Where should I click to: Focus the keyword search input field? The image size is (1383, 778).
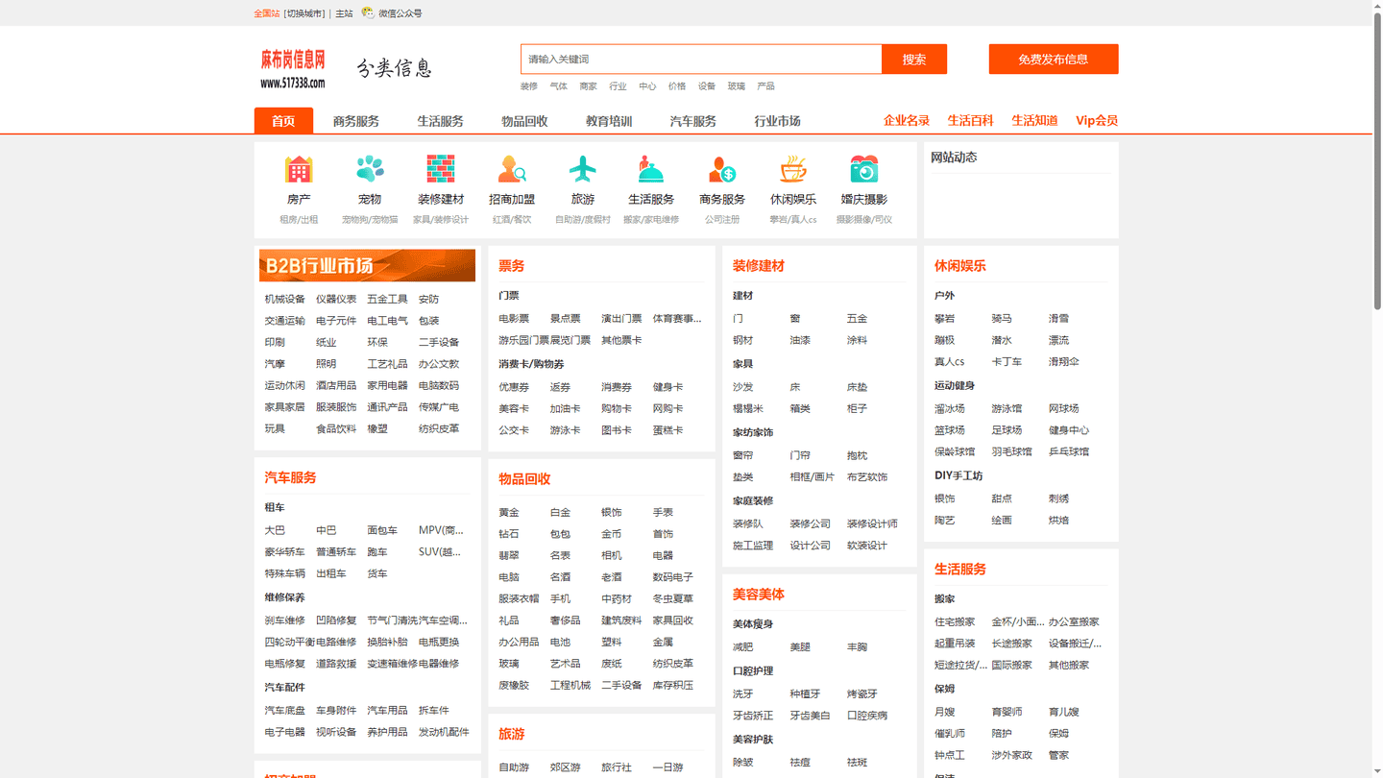(701, 60)
